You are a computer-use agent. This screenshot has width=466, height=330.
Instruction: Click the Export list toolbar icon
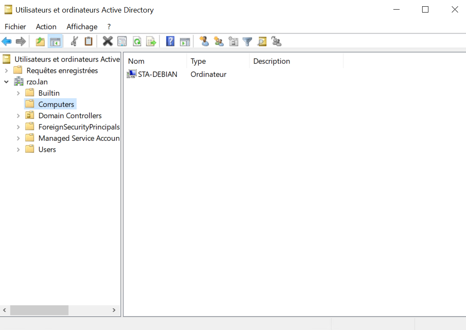tap(151, 41)
